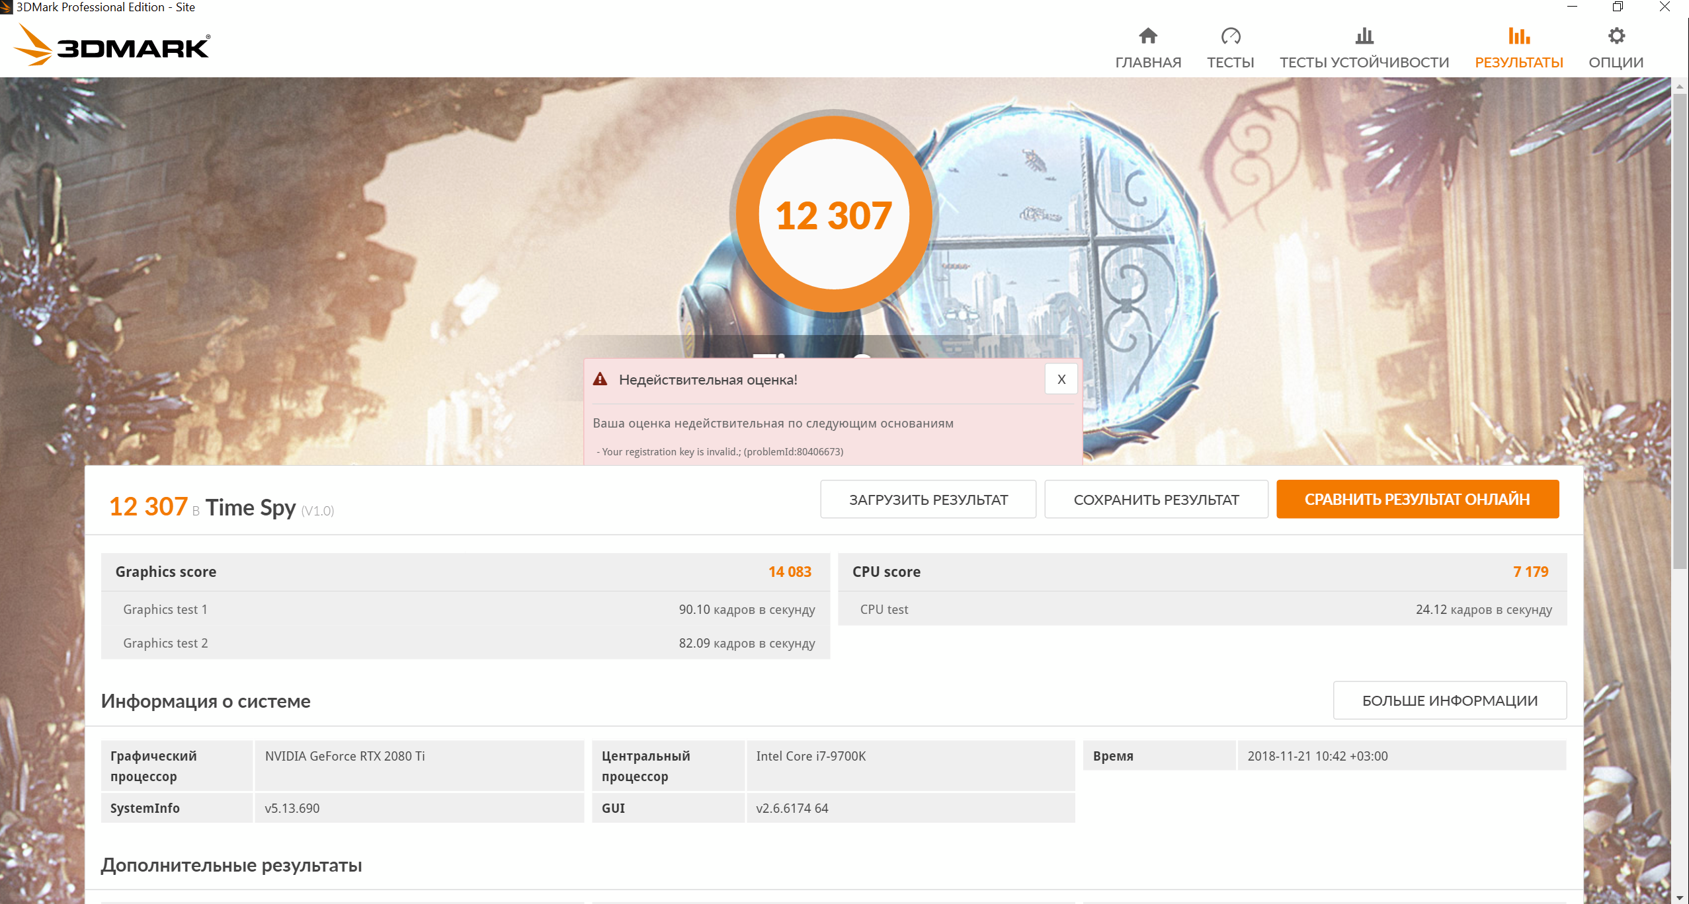Click the Stress Tests chart icon
Viewport: 1689px width, 904px height.
(x=1364, y=36)
